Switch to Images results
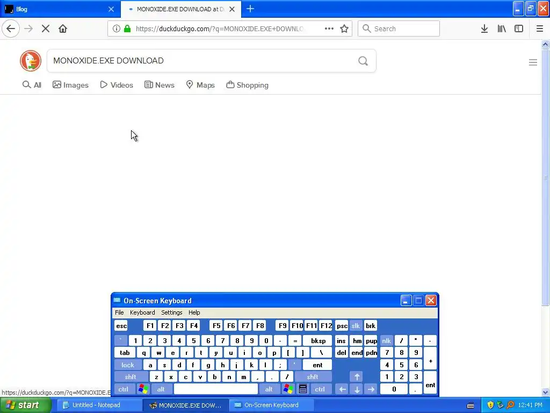The height and width of the screenshot is (413, 550). (70, 85)
